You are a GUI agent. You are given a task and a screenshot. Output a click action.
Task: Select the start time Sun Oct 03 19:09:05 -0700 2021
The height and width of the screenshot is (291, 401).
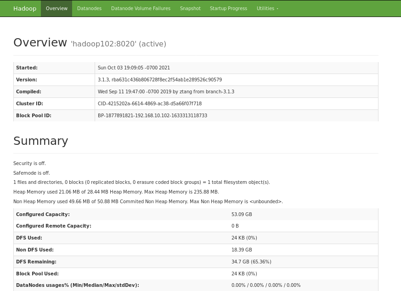coord(134,68)
